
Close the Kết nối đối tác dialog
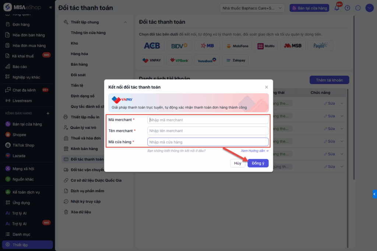pos(267,87)
